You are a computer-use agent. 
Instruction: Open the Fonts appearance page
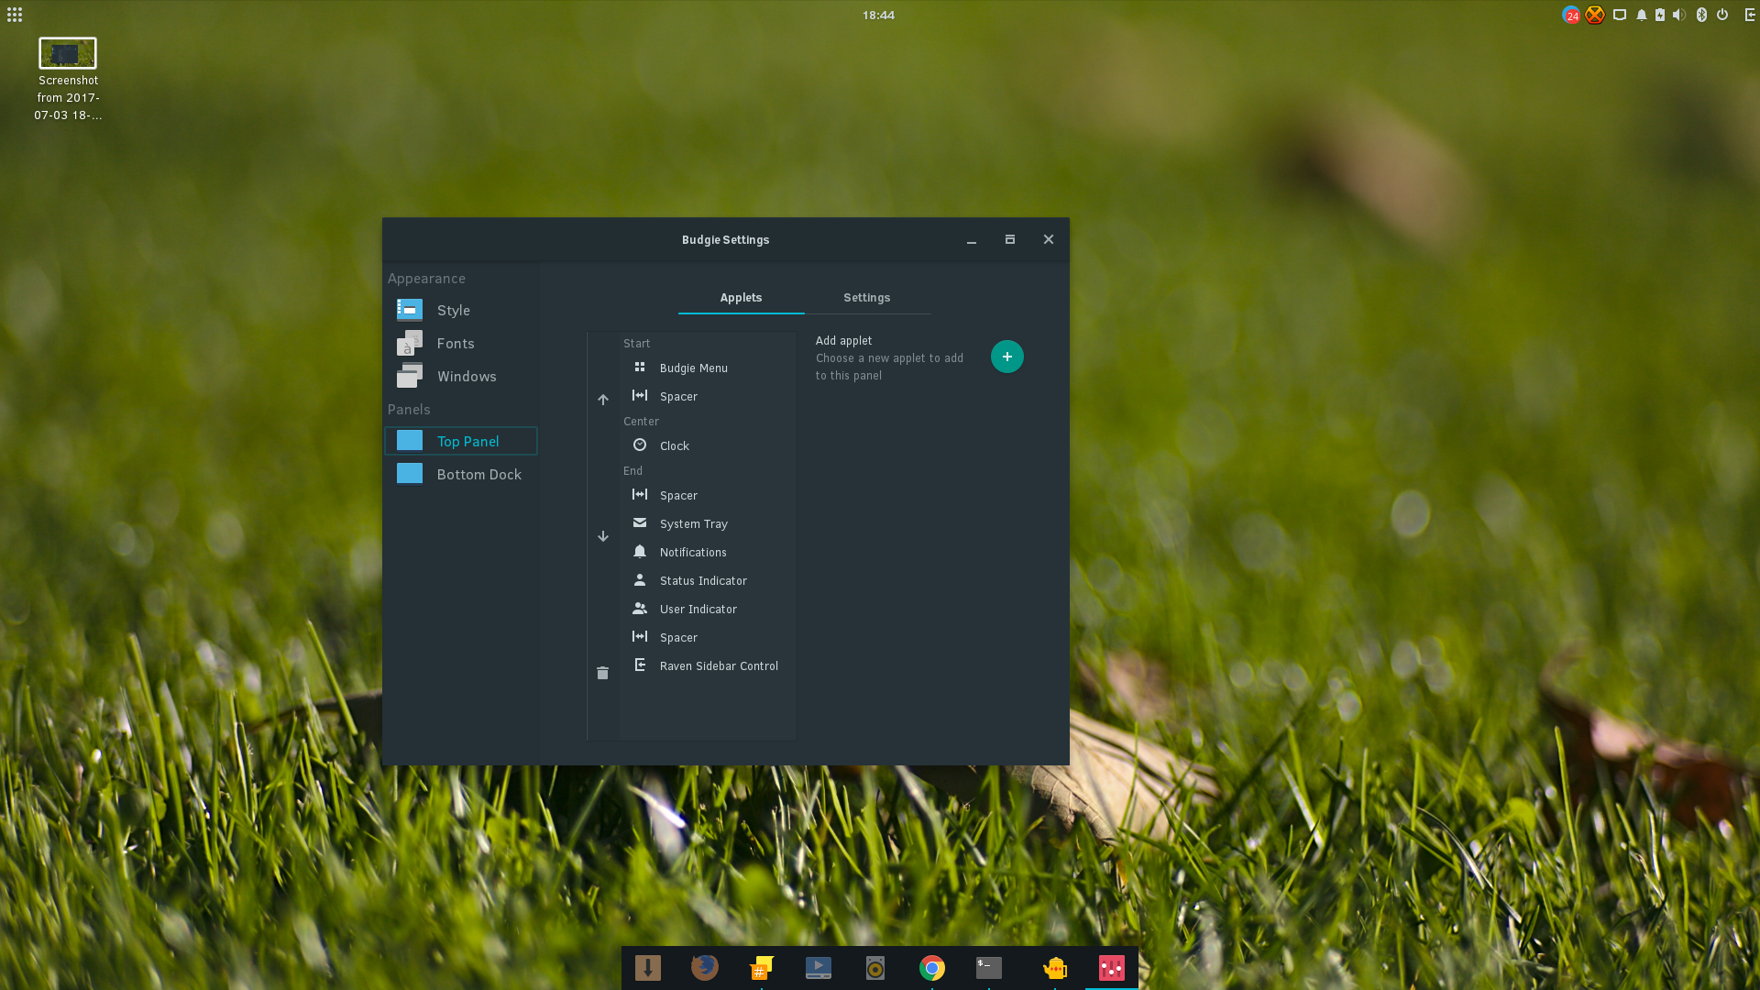coord(461,343)
